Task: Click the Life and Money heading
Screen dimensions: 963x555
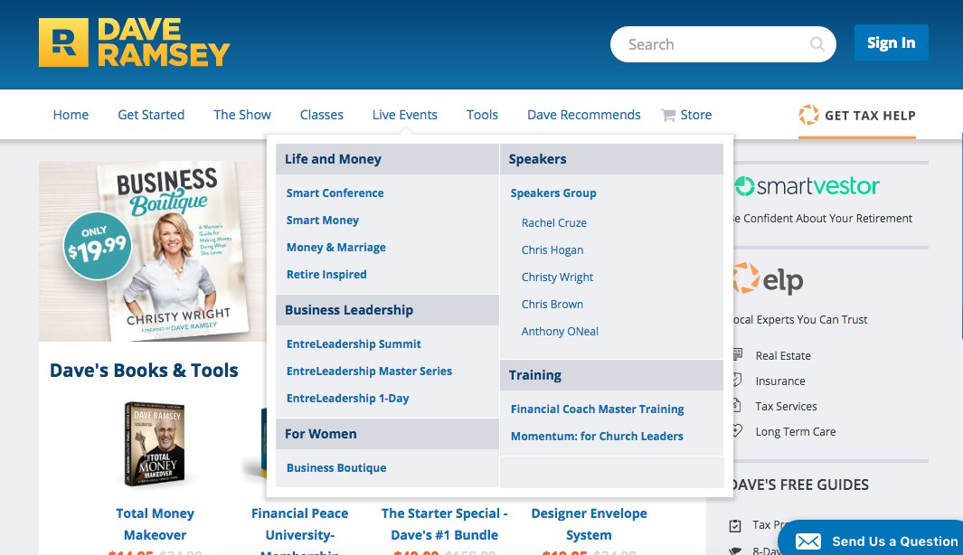Action: tap(333, 159)
